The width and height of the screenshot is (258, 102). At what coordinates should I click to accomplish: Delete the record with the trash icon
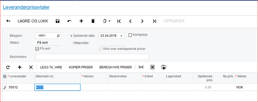tap(93, 21)
